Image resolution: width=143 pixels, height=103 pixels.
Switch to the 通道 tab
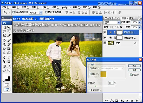131,18
